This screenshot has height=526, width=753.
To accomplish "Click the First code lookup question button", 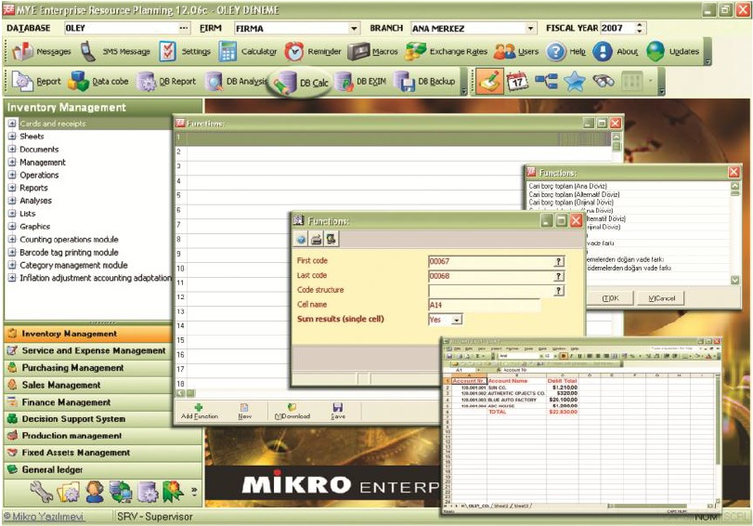I will (x=559, y=261).
